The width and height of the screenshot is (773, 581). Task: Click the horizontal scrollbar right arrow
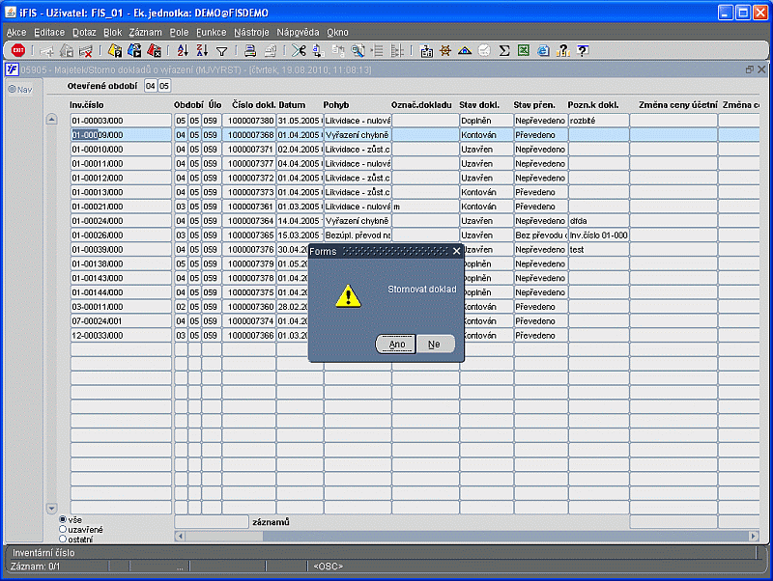tap(754, 537)
